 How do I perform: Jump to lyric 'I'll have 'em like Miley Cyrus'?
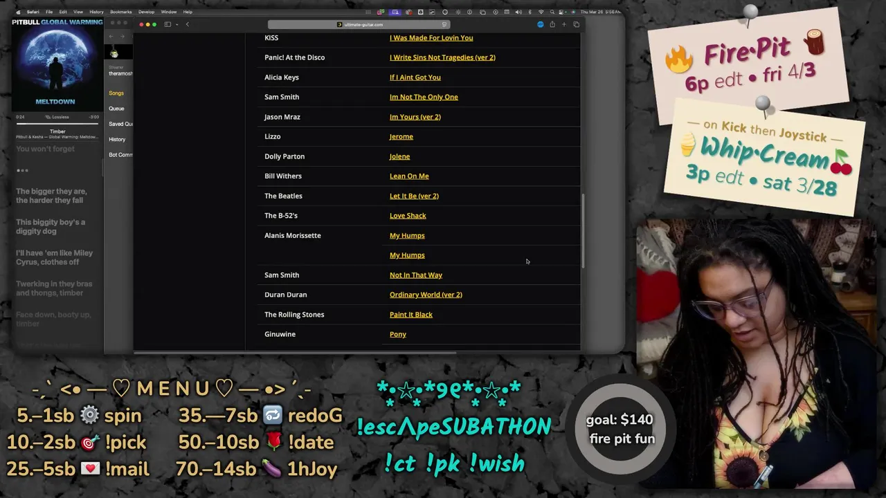(54, 257)
